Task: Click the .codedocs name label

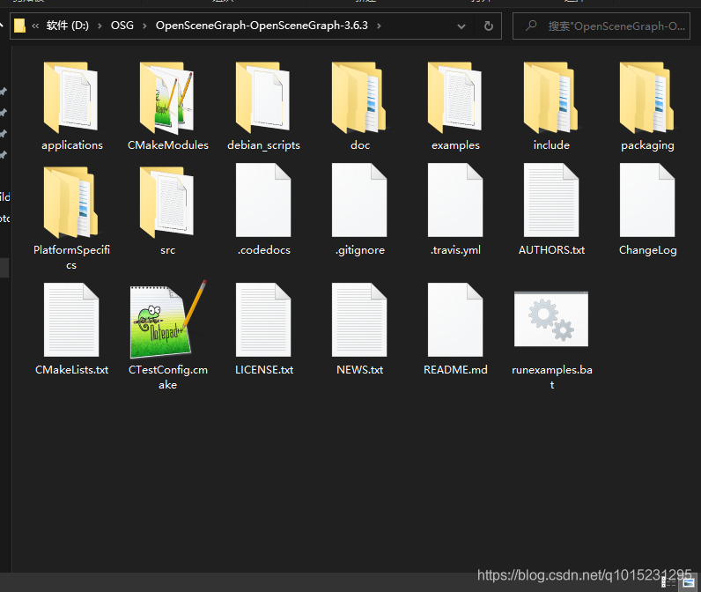Action: tap(264, 250)
